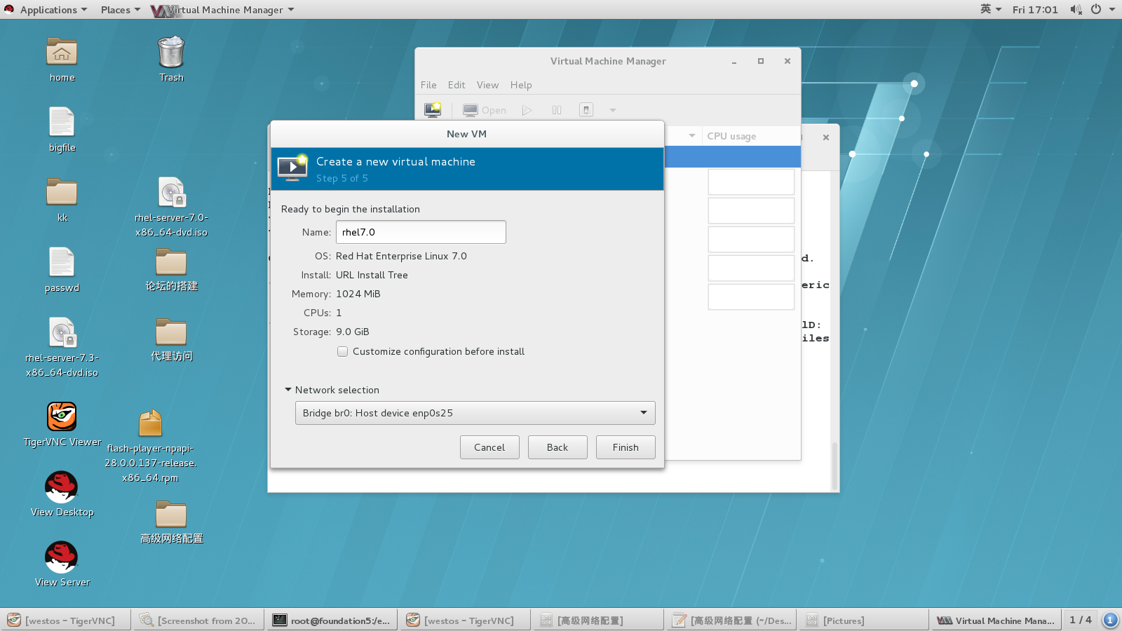The height and width of the screenshot is (631, 1122).
Task: Click the create new virtual machine toolbar icon
Action: [x=433, y=110]
